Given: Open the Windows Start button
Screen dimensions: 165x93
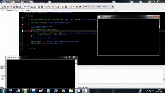Looking at the screenshot, I should [3, 91].
